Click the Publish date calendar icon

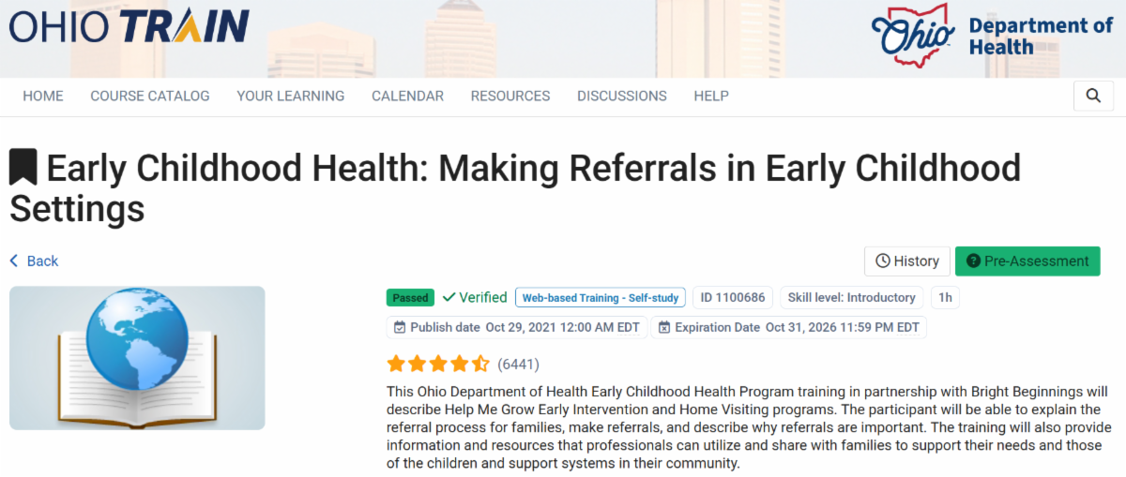coord(400,327)
